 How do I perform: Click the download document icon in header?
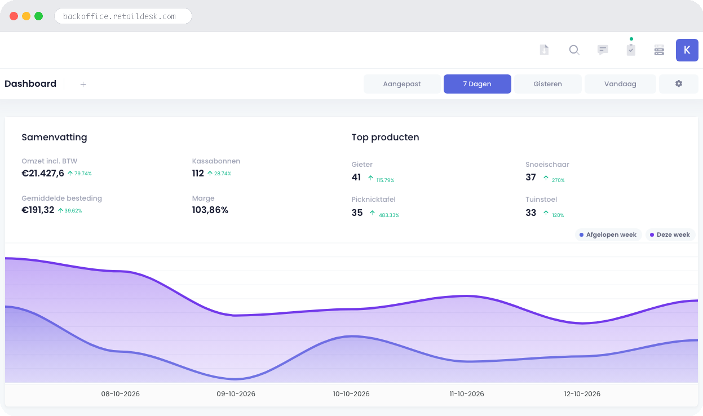(x=544, y=50)
